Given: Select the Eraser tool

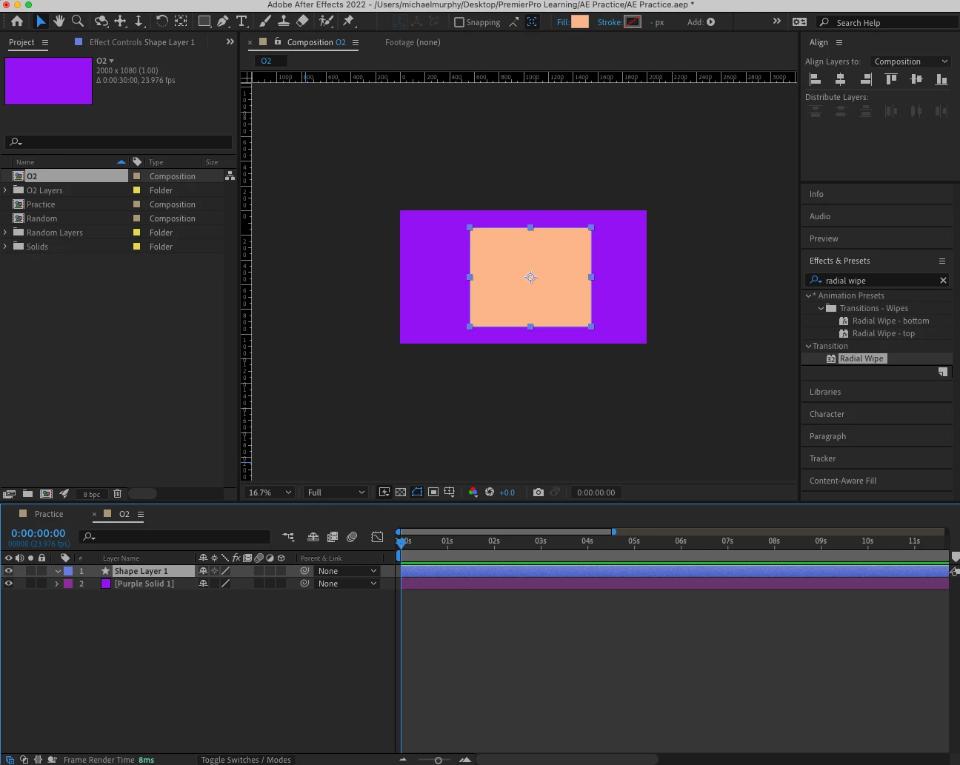Looking at the screenshot, I should [x=302, y=21].
